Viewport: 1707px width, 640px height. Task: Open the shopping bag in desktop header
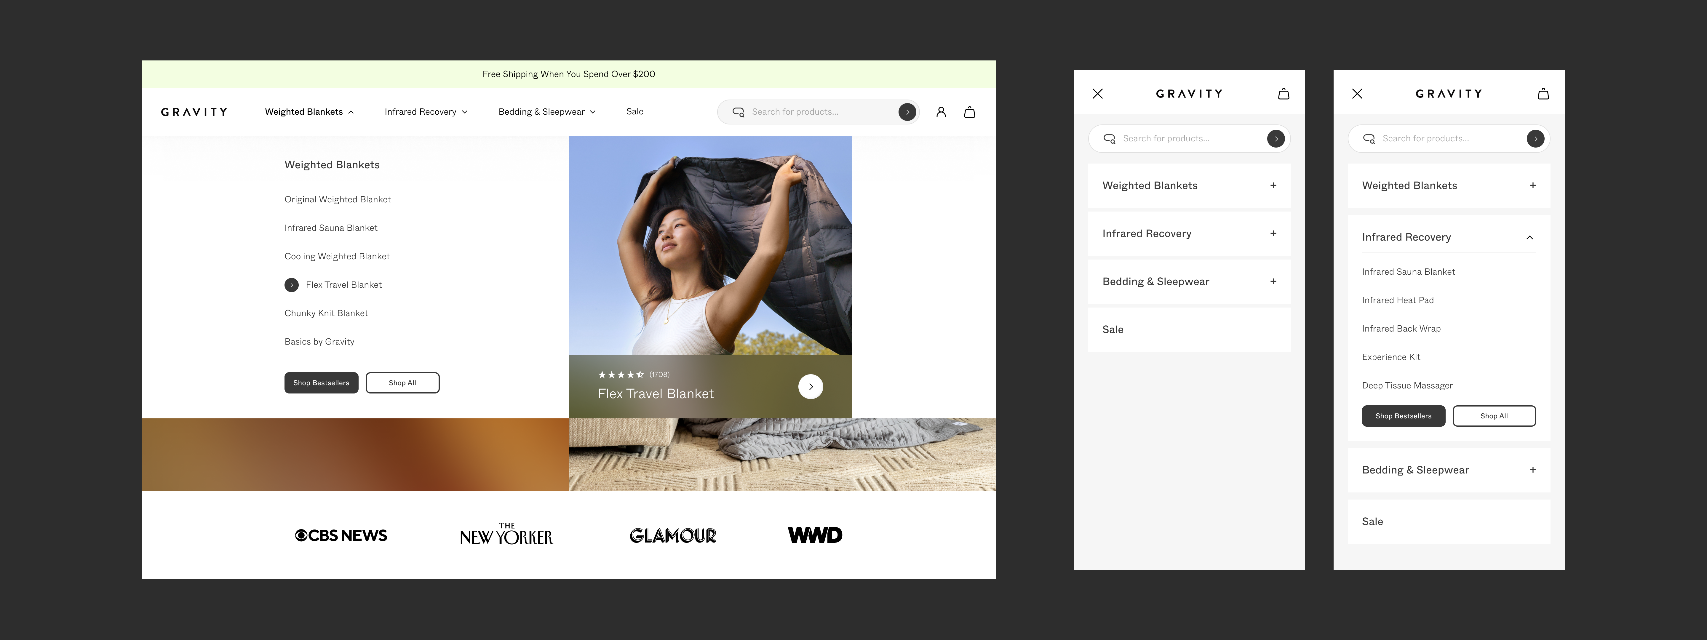[969, 112]
